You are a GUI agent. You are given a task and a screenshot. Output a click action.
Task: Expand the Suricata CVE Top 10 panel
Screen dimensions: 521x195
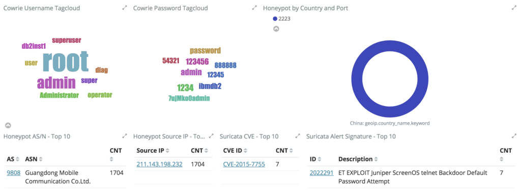pyautogui.click(x=298, y=136)
